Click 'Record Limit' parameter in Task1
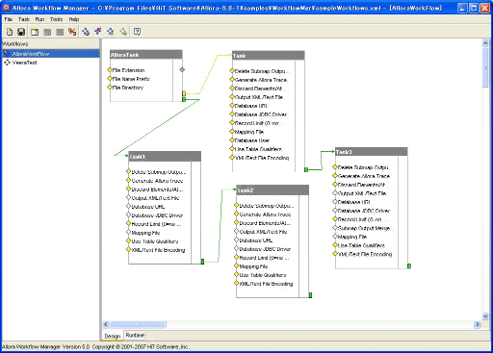493x353 pixels. pos(156,224)
